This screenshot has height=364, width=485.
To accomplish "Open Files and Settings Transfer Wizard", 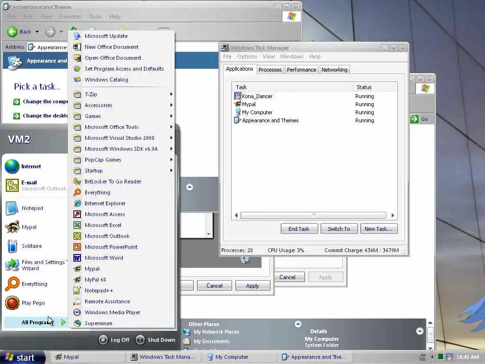I will click(x=36, y=265).
